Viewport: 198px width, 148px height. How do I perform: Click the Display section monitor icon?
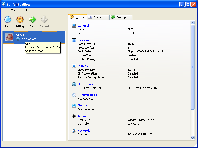click(74, 66)
